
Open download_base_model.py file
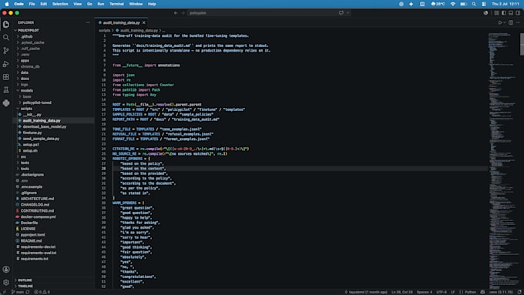[45, 126]
